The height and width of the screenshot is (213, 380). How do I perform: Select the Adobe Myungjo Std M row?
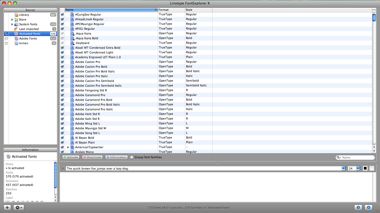[x=216, y=128]
